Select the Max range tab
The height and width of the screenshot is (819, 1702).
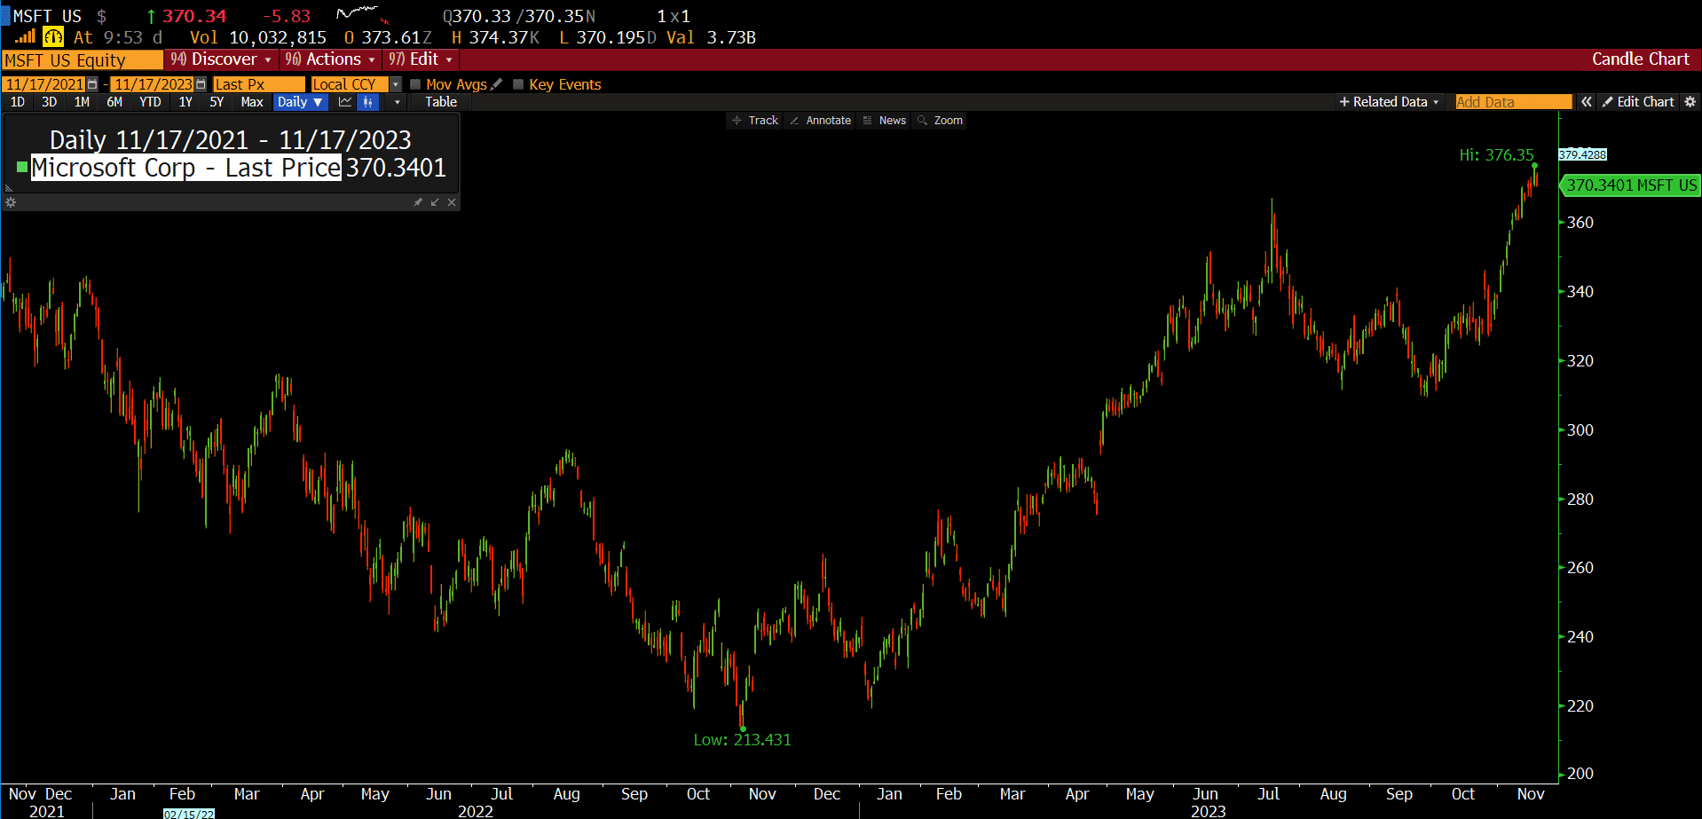252,102
